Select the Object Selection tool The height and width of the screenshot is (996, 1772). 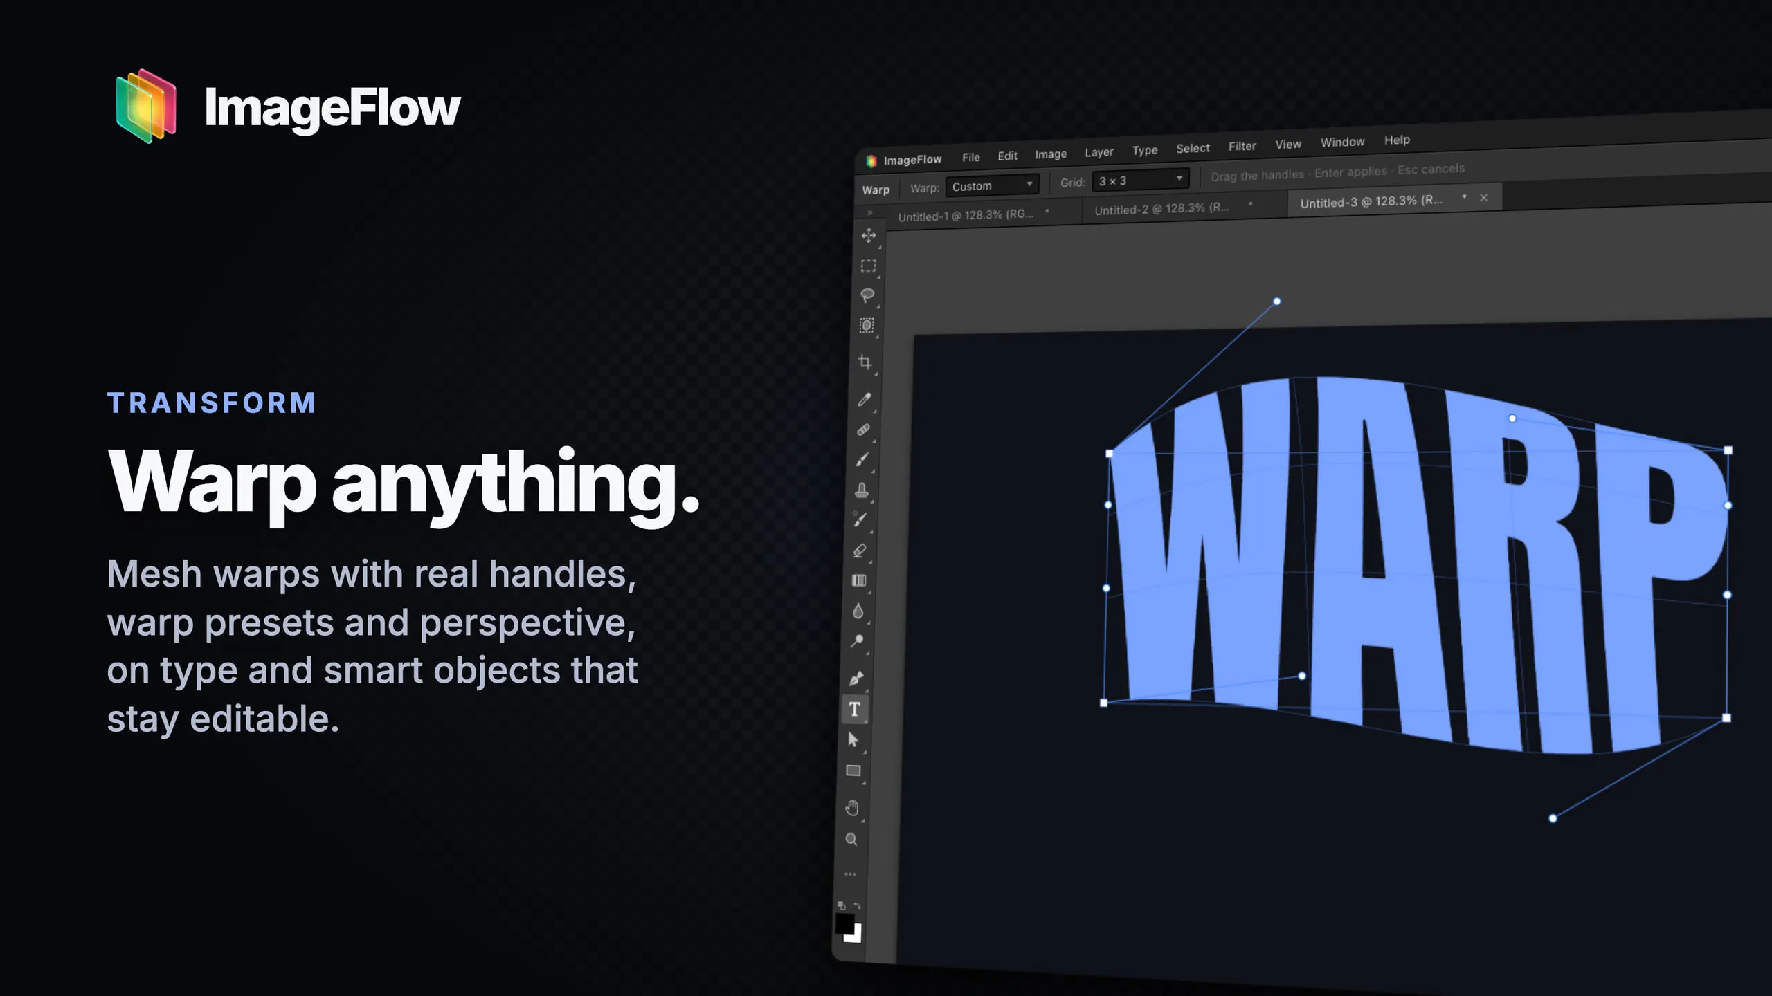pyautogui.click(x=866, y=326)
